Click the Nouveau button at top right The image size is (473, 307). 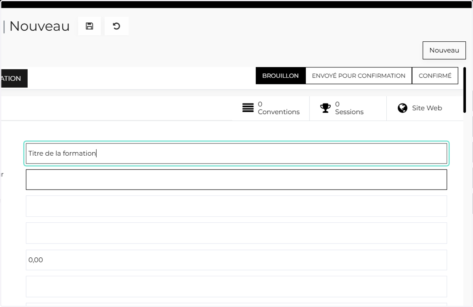point(444,50)
